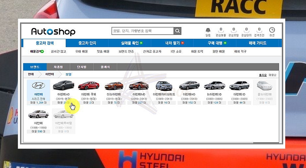The width and height of the screenshot is (306, 168).
Task: Click the 현대 breadcrumb step
Action: 31,74
